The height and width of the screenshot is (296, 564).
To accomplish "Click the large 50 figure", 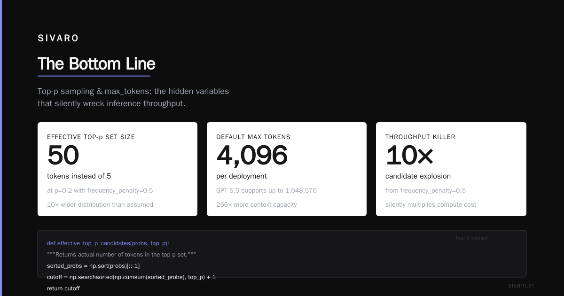I will (x=63, y=156).
